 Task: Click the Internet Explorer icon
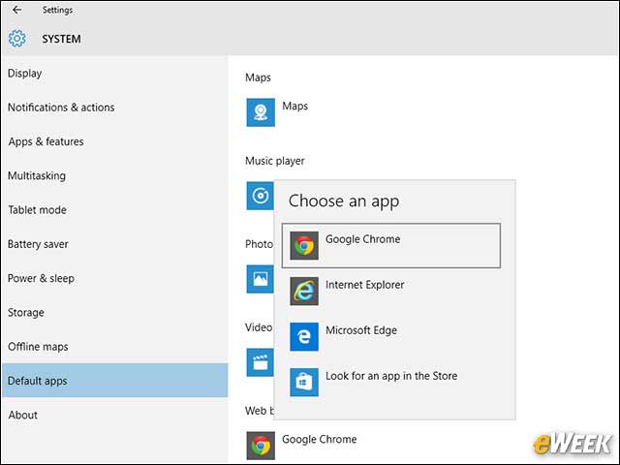pos(304,291)
